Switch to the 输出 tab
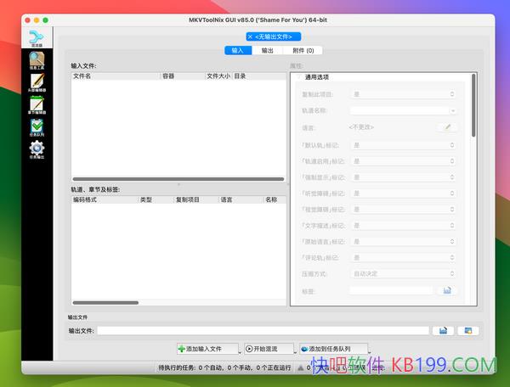This screenshot has height=387, width=510. [267, 50]
